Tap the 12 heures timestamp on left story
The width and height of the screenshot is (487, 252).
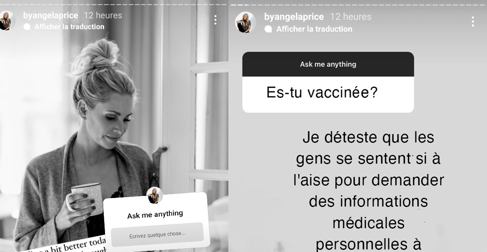click(103, 15)
